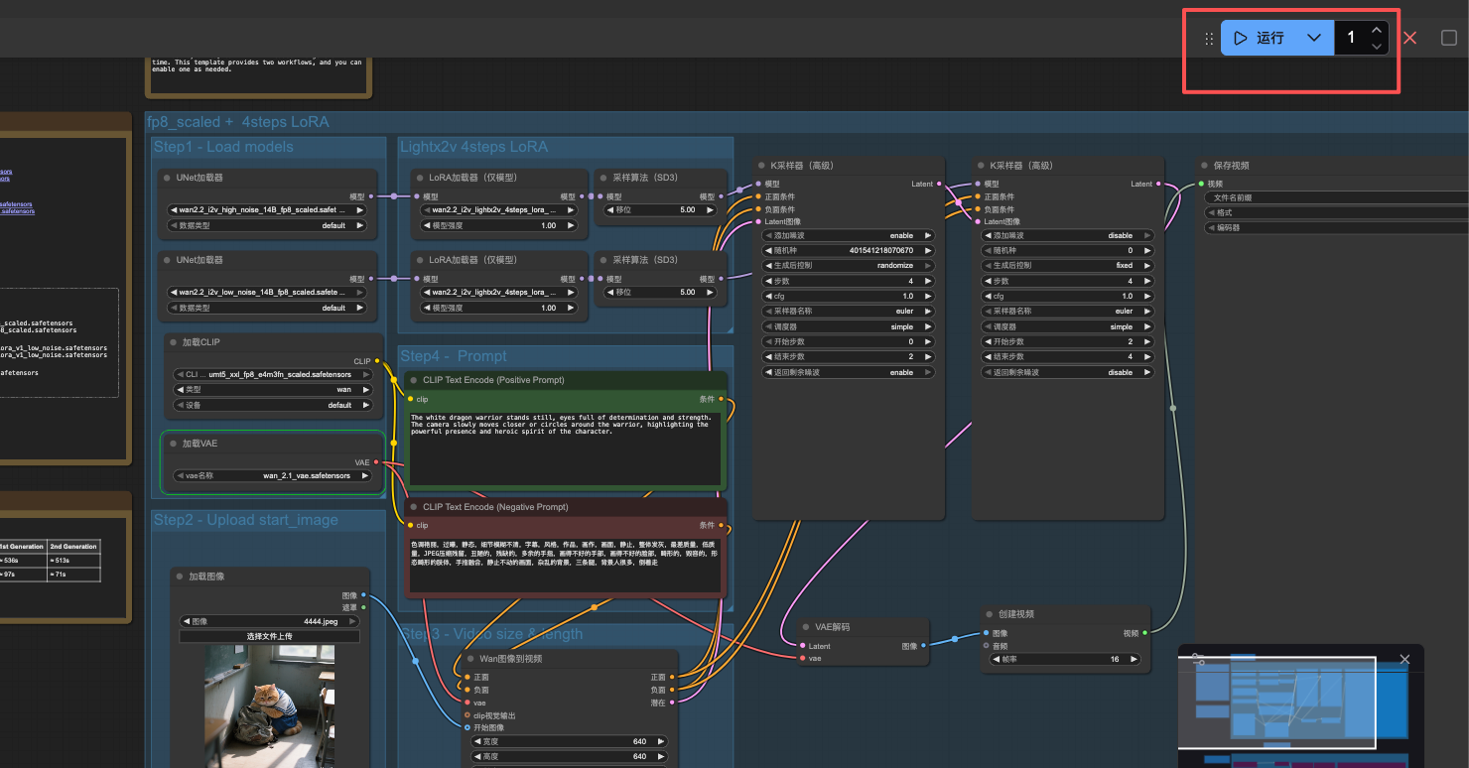This screenshot has height=768, width=1469.
Task: Click the red X cancel icon
Action: 1409,38
